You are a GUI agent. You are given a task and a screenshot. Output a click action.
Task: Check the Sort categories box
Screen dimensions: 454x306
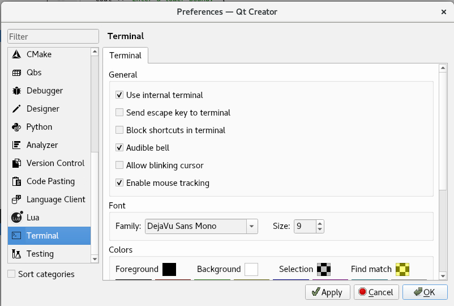pyautogui.click(x=11, y=274)
